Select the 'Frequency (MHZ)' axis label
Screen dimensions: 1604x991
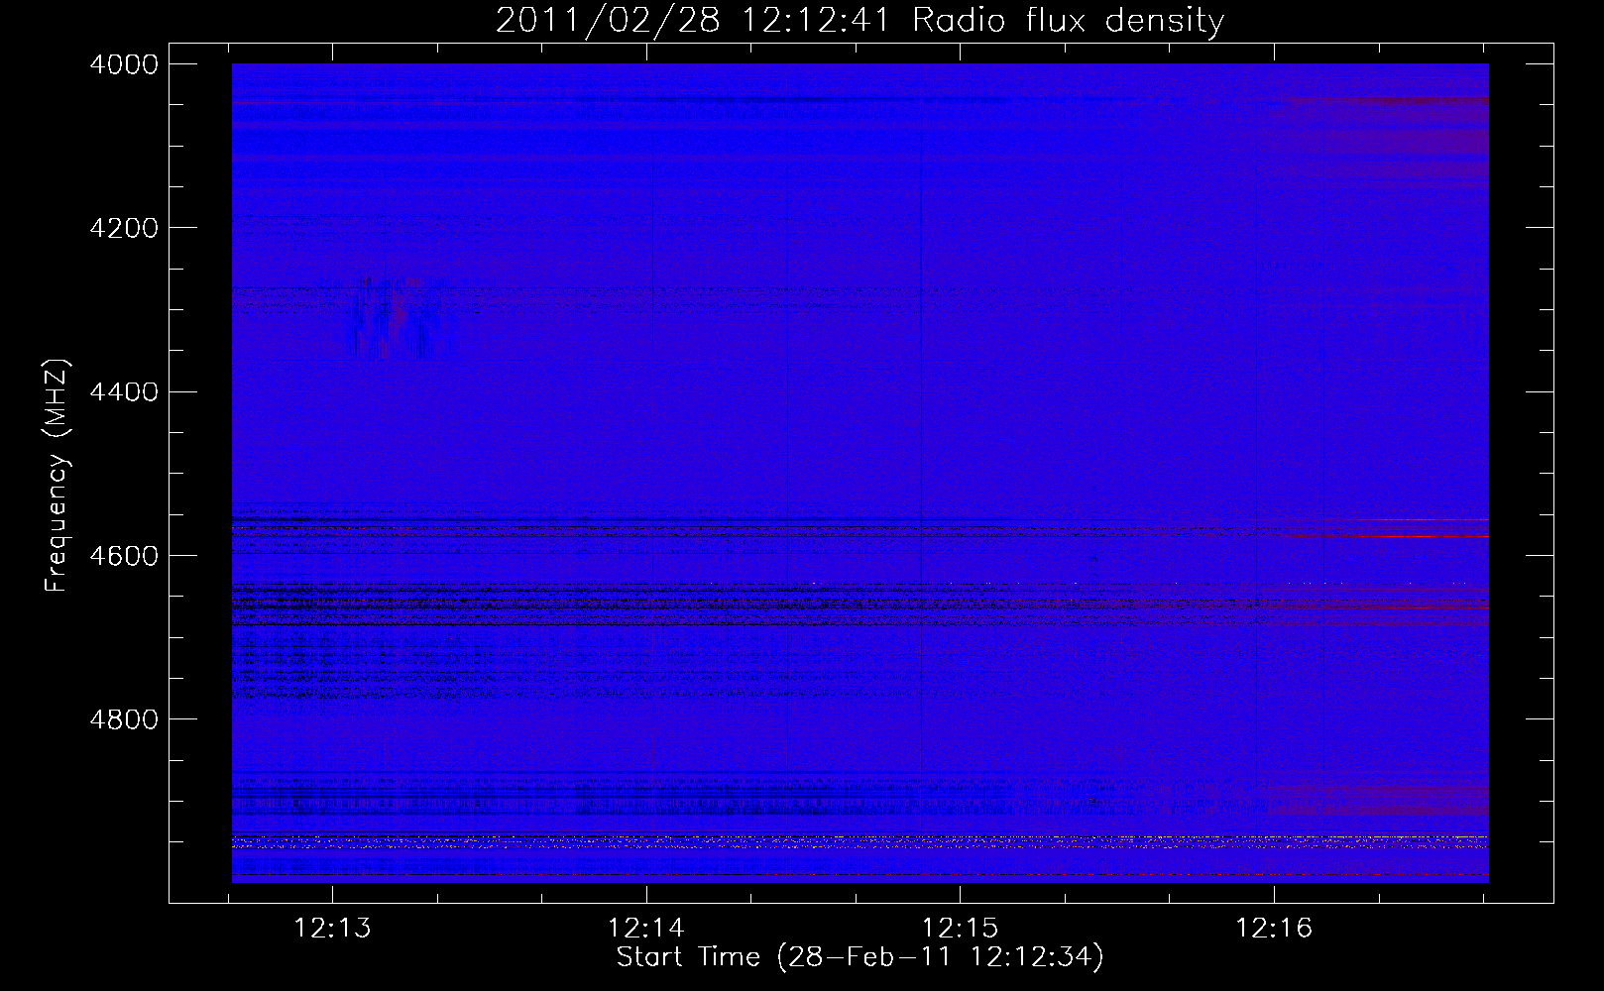(x=57, y=476)
